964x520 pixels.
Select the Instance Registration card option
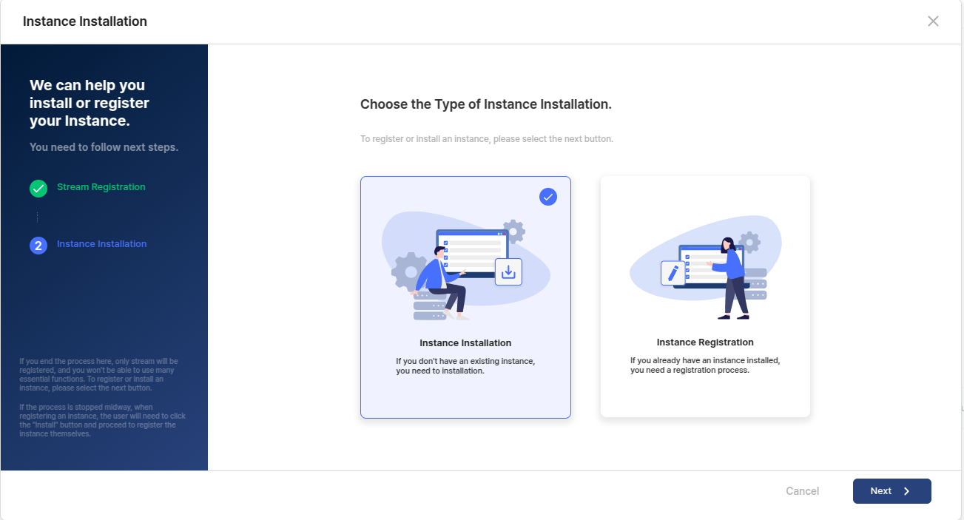705,296
